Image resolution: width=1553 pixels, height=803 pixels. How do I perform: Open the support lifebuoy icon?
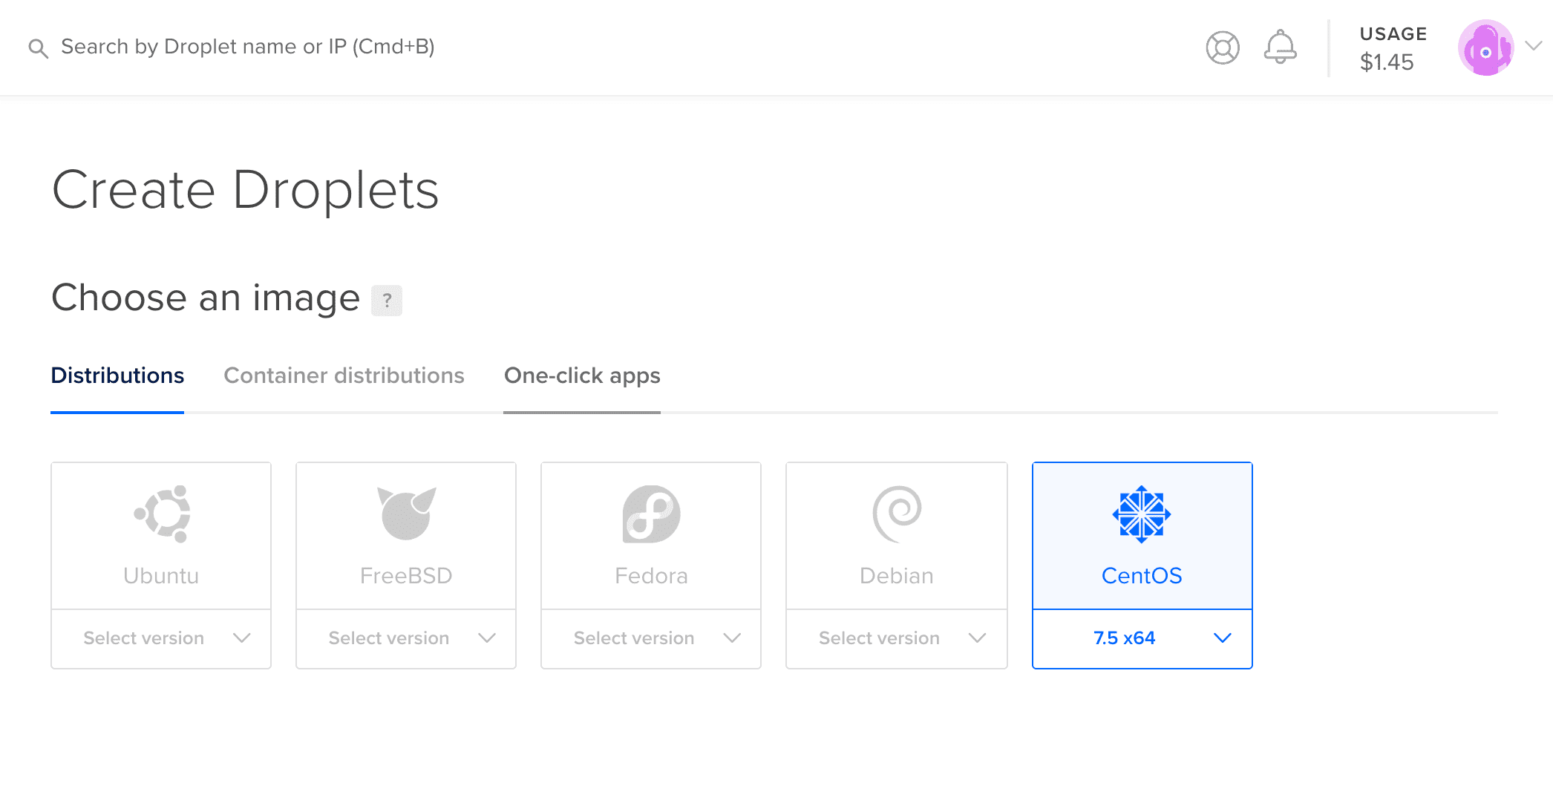[1223, 47]
